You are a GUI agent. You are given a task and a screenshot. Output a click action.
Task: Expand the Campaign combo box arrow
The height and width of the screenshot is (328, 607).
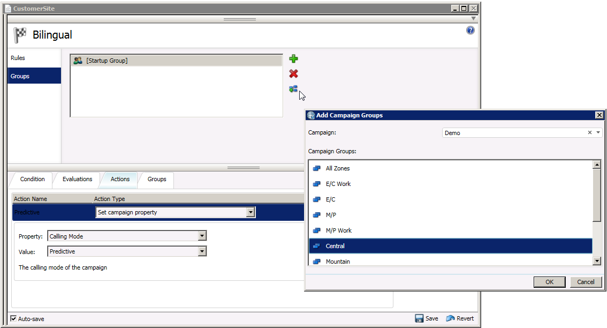(598, 133)
